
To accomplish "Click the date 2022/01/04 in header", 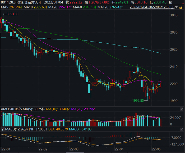I will click(x=54, y=2).
